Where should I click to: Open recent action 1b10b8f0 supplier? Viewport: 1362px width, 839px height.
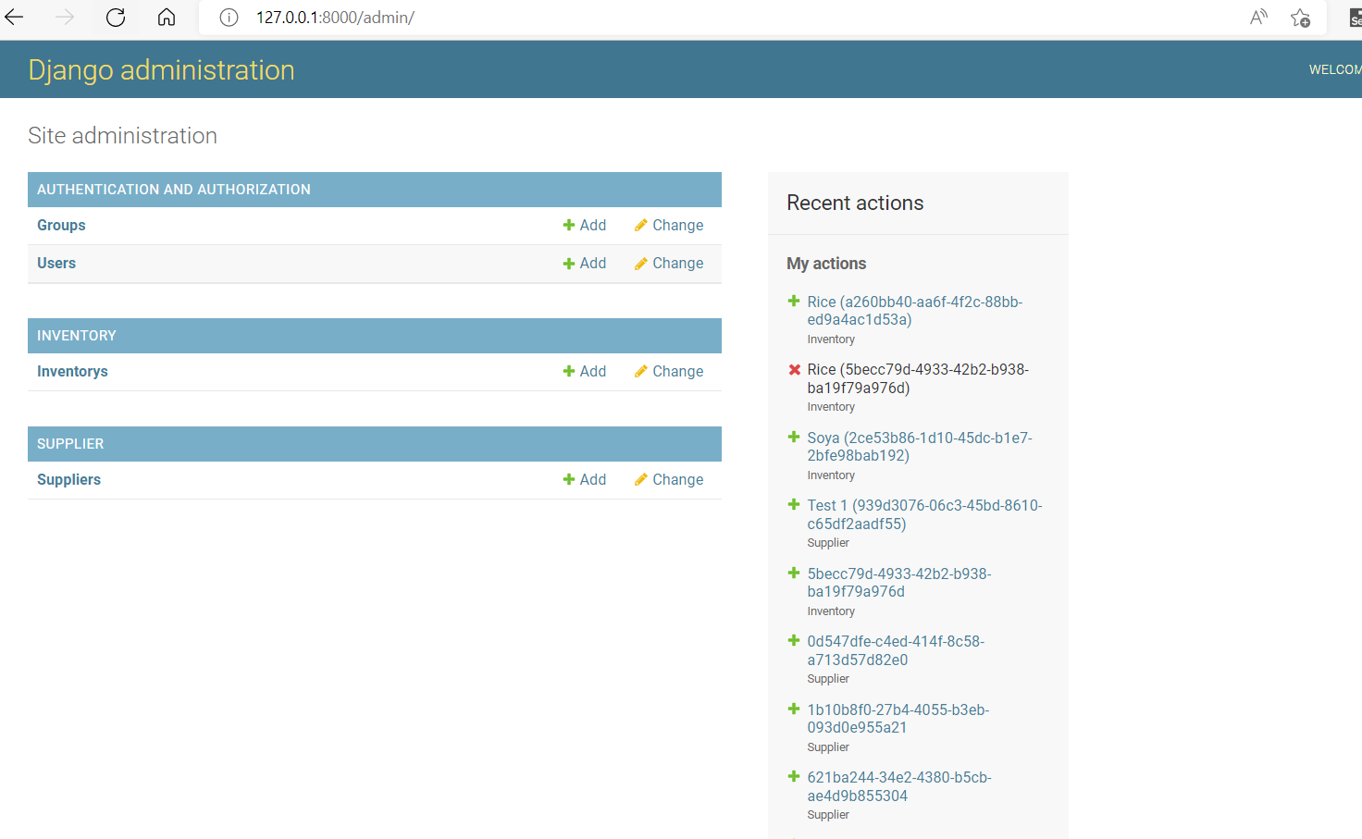[x=898, y=719]
